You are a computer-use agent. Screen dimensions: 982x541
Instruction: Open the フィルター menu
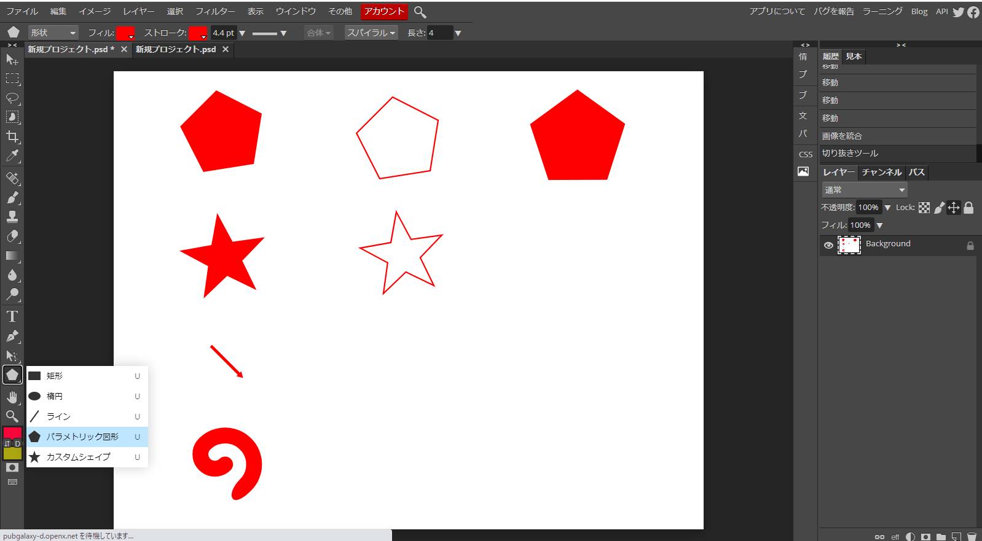(x=214, y=11)
